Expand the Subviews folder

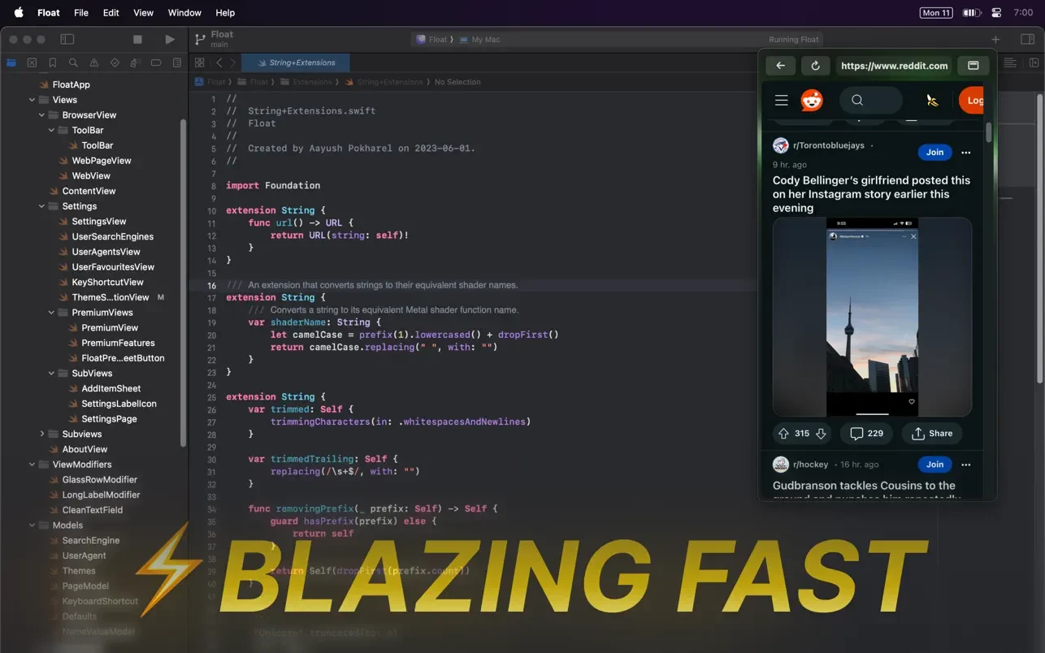42,434
